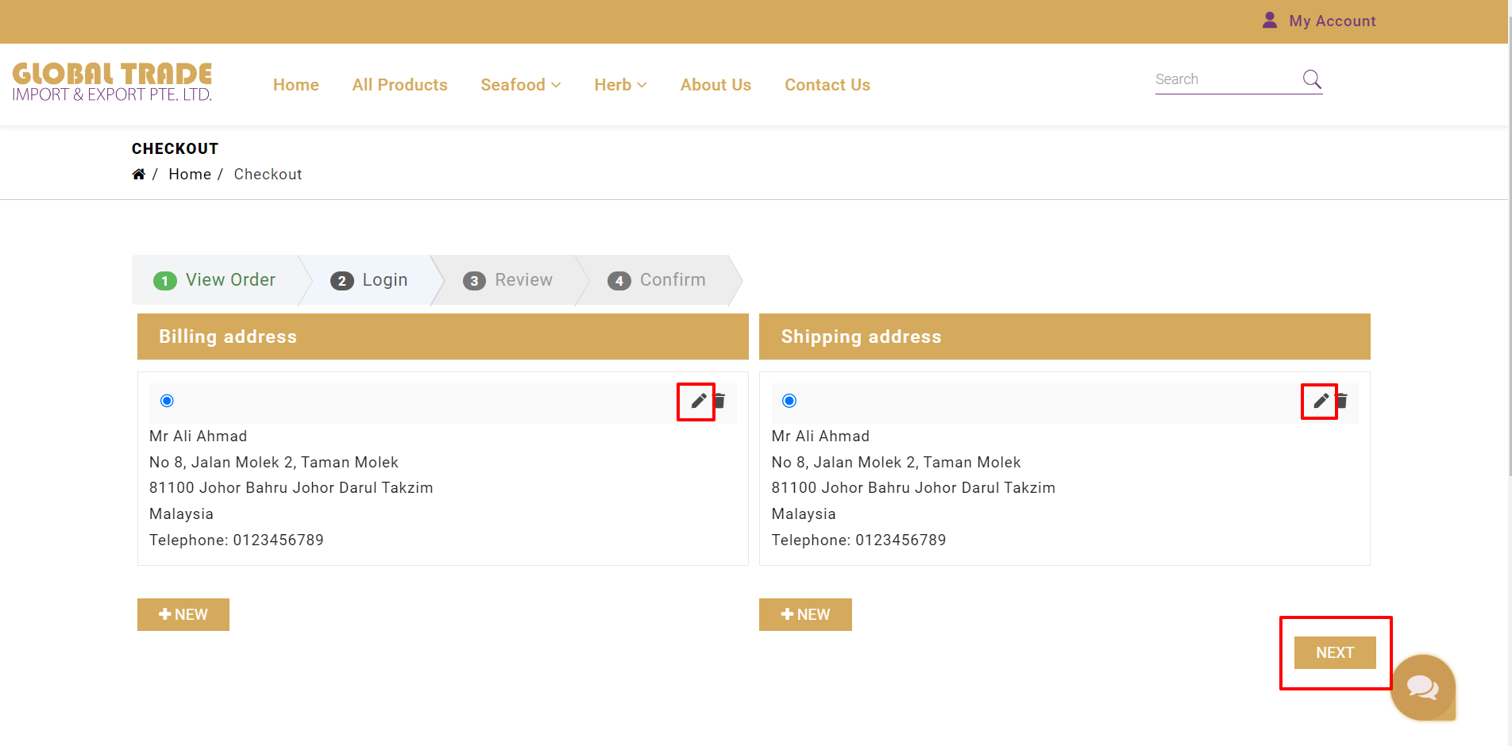Add a new shipping address
Viewport: 1512px width, 746px height.
(805, 615)
